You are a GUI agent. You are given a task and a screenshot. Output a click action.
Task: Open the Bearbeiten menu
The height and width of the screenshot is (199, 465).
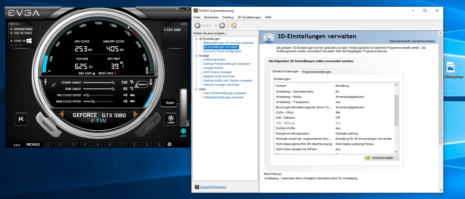click(211, 17)
